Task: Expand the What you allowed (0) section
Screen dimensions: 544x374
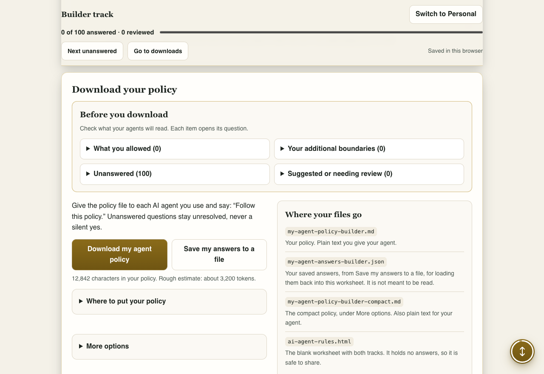Action: [175, 149]
